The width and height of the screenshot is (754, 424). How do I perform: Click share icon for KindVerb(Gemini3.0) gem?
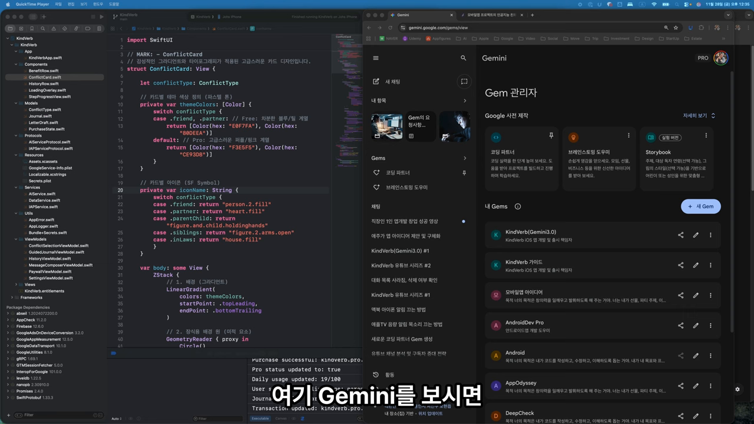tap(680, 235)
